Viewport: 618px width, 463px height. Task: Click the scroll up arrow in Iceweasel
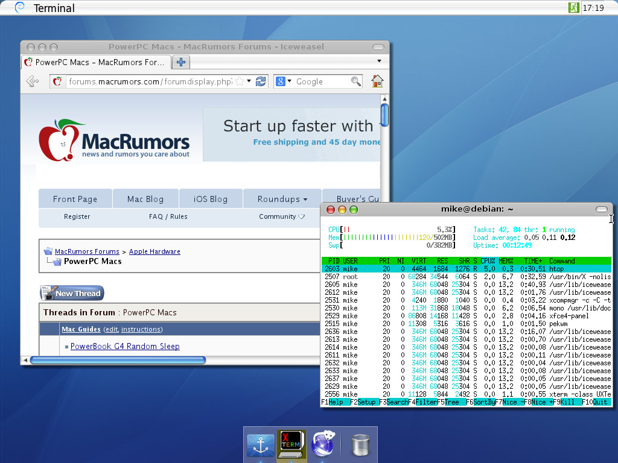click(384, 98)
